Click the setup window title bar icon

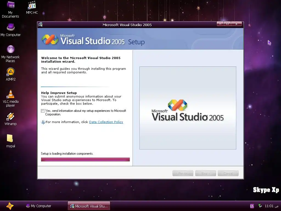(41, 24)
